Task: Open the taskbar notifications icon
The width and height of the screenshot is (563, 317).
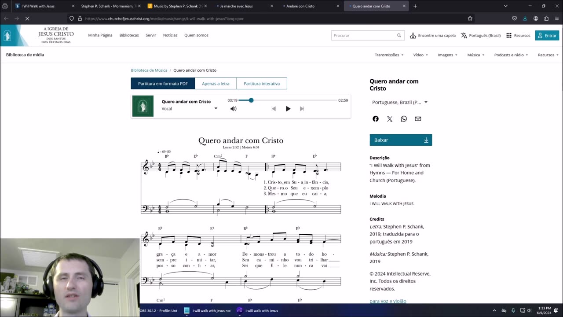Action: 557,310
